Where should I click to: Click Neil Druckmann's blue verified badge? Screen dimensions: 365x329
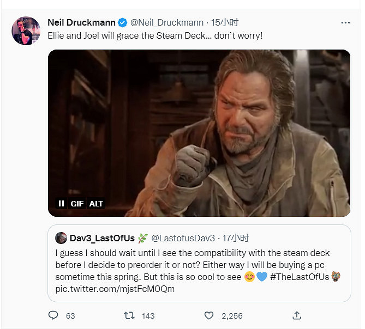[123, 23]
